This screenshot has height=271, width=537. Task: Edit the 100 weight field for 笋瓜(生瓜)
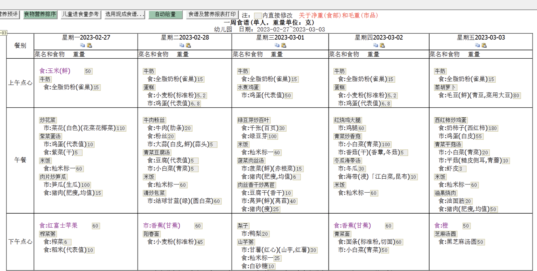pos(86,185)
